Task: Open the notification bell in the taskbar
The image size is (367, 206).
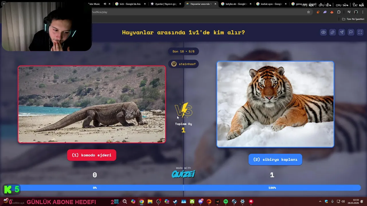Action: pos(362,201)
